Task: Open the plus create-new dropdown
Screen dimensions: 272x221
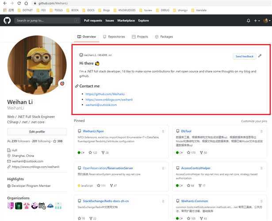Action: point(257,21)
